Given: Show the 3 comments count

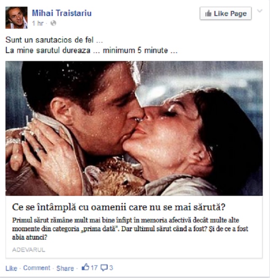Looking at the screenshot, I should pos(111,267).
